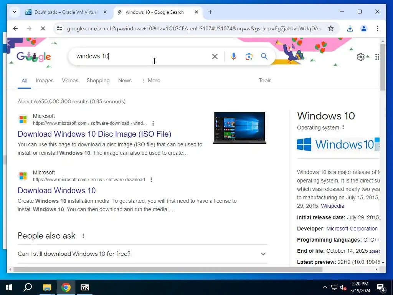Open Download Windows 10 Disc Image (ISO File) link
The height and width of the screenshot is (295, 393).
click(x=94, y=134)
